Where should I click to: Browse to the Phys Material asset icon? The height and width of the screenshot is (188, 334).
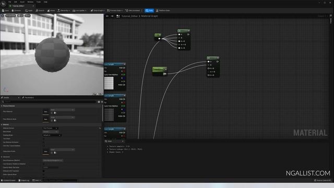(x=55, y=113)
